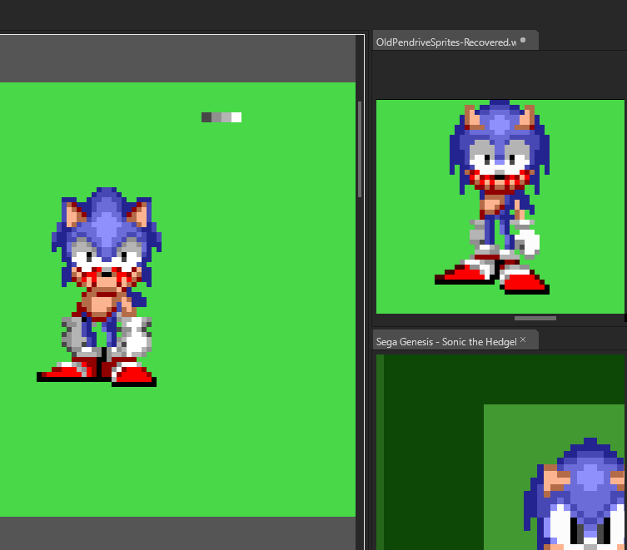This screenshot has height=550, width=627.
Task: Pick the light gray palette pixel
Action: 226,117
